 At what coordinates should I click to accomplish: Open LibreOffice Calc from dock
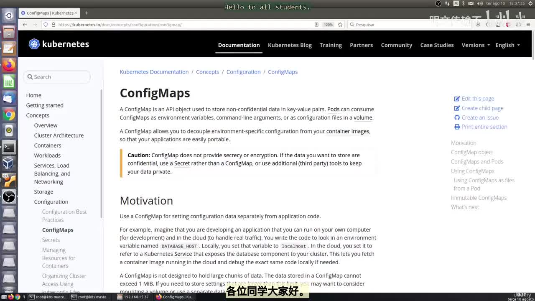pyautogui.click(x=9, y=82)
